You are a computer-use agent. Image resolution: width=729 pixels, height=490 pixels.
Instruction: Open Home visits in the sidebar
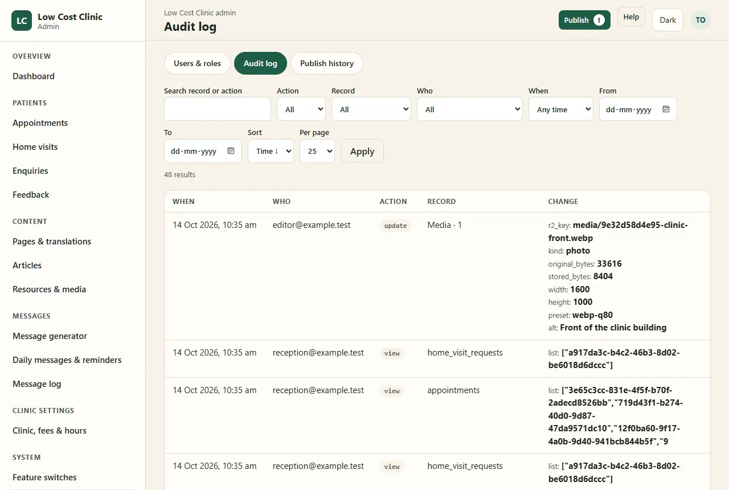coord(72,147)
